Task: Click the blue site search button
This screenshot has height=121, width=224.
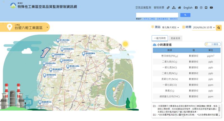Action: point(185,15)
